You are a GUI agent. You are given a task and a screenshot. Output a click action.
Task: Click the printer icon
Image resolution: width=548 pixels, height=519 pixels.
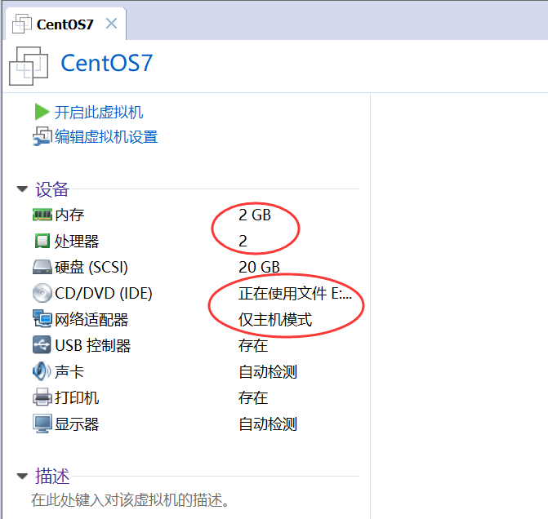click(42, 397)
